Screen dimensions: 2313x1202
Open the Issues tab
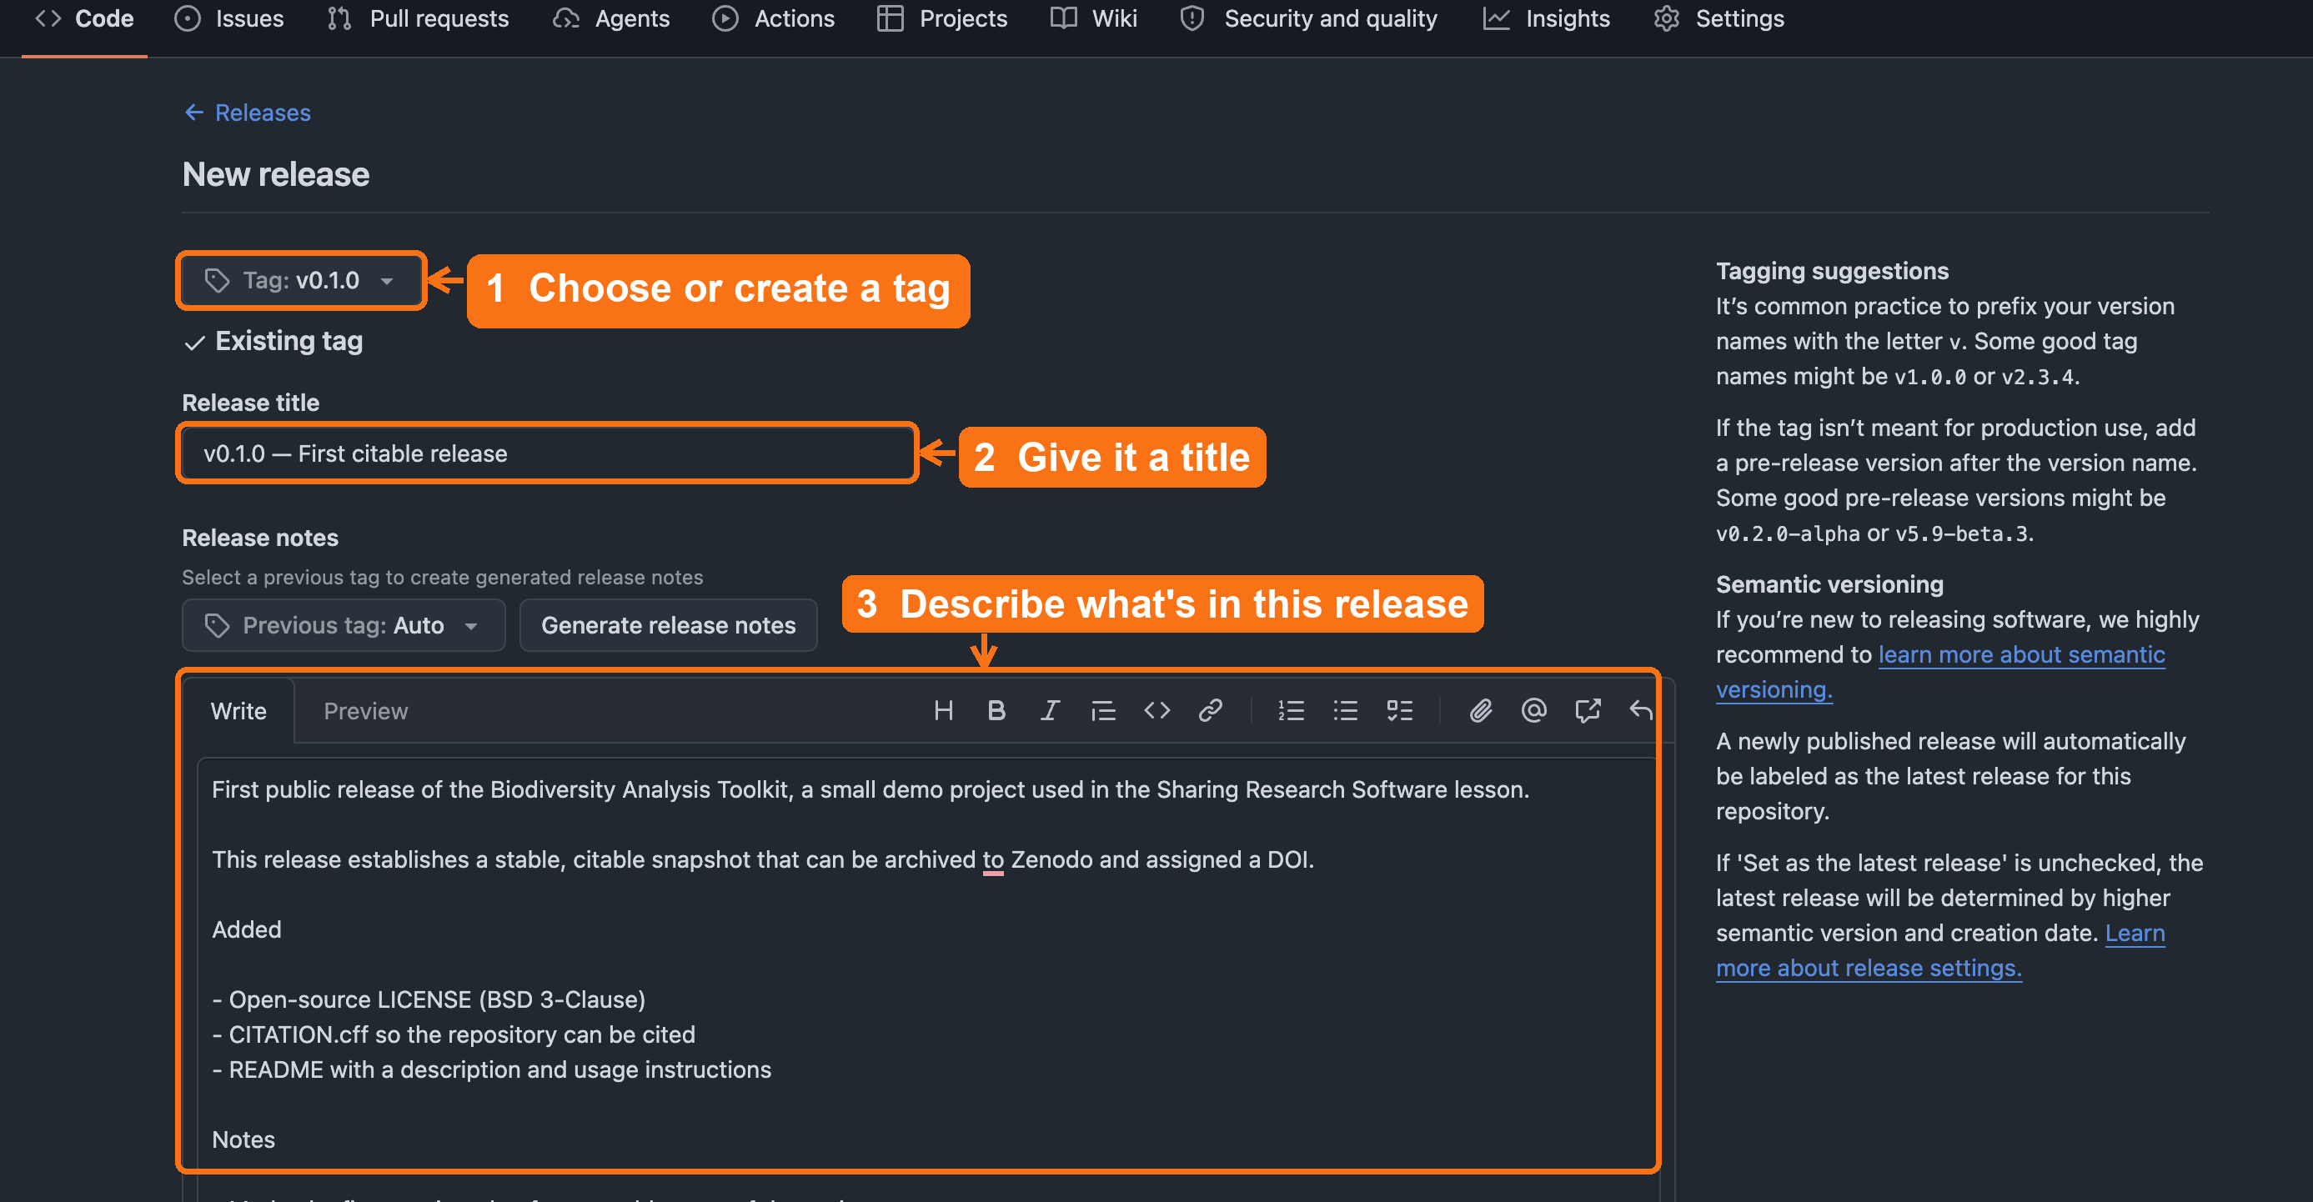pyautogui.click(x=229, y=19)
